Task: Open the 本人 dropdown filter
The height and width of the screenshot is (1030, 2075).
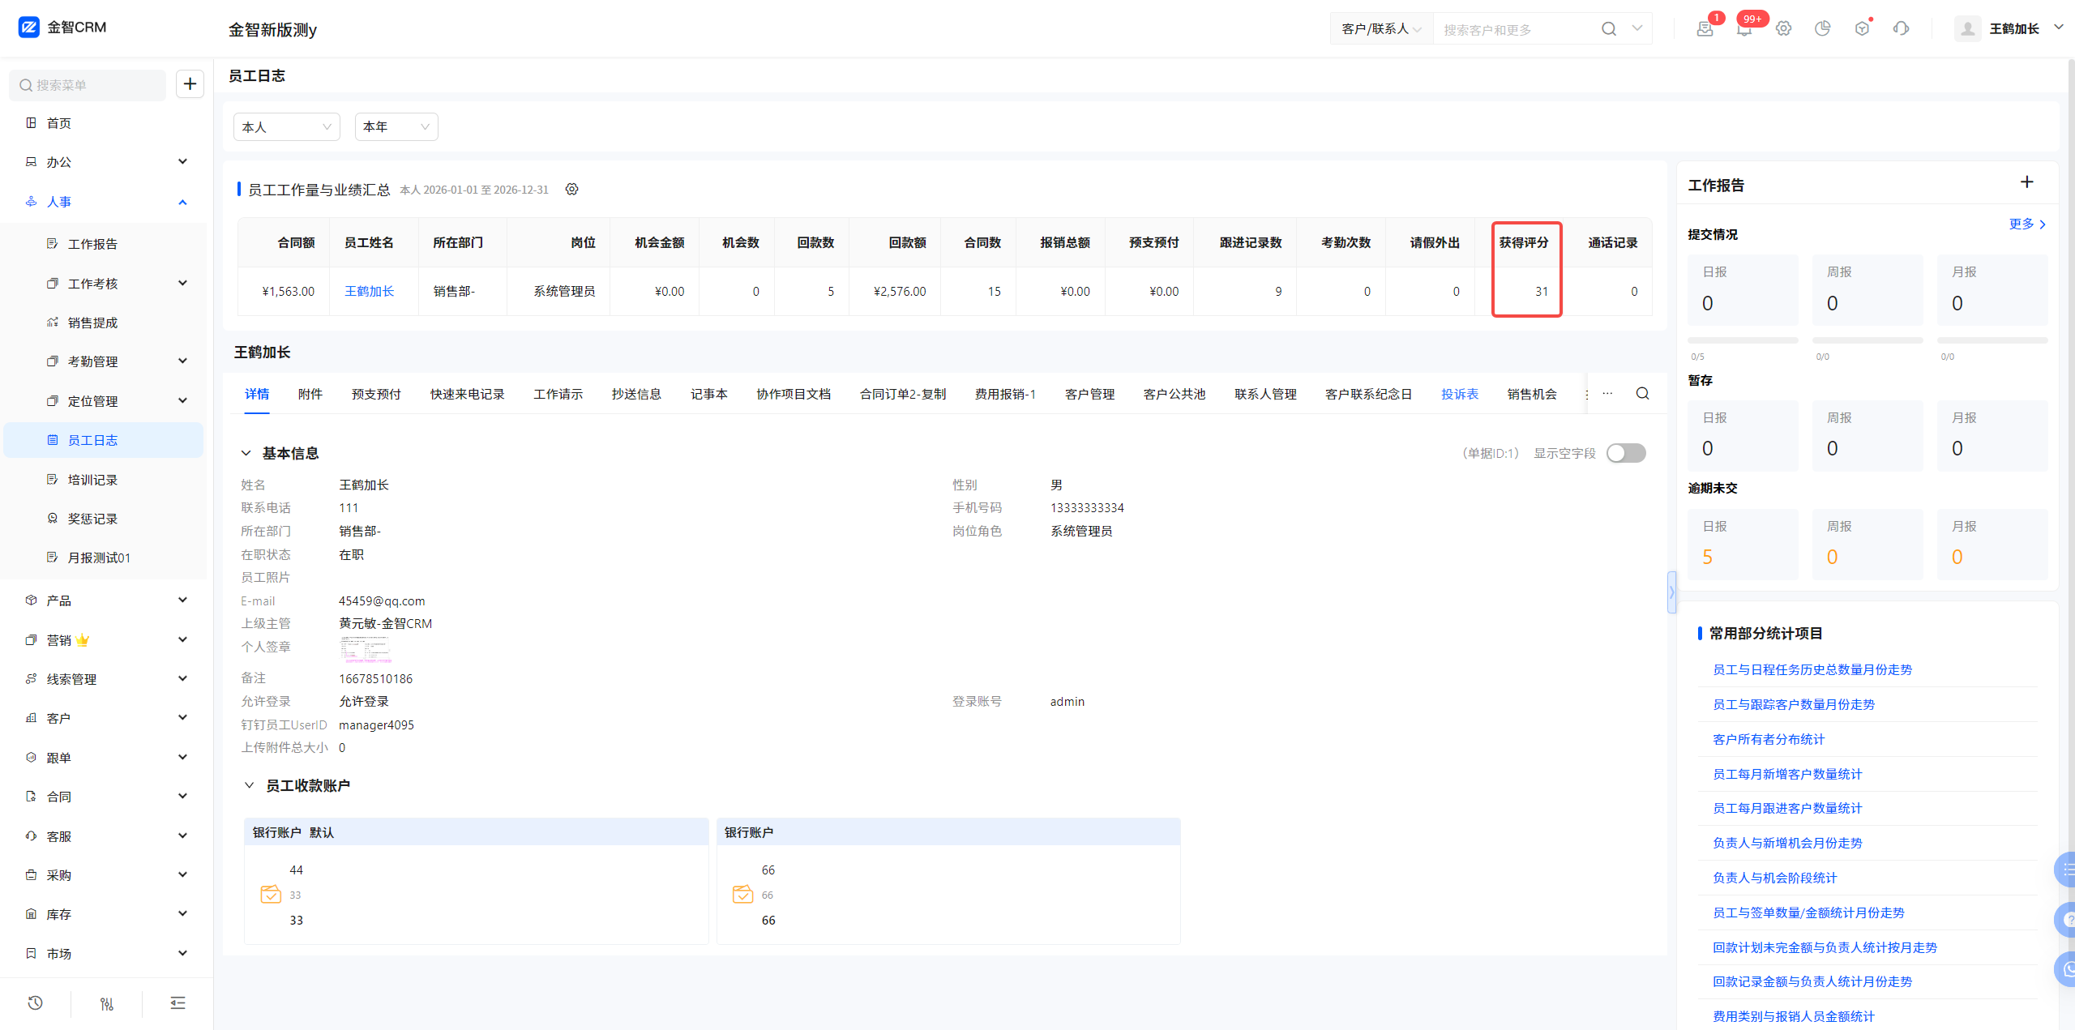Action: tap(286, 127)
